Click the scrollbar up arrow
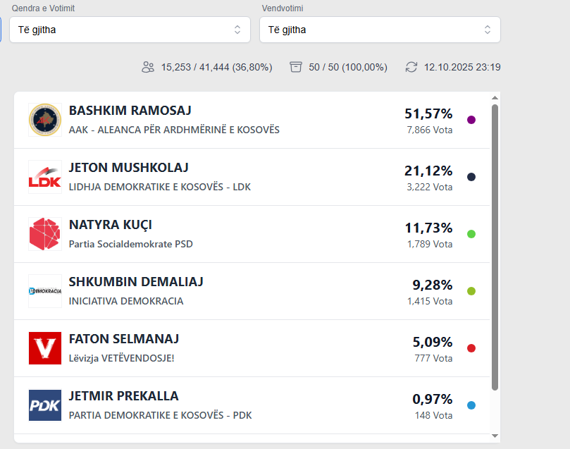 tap(495, 98)
